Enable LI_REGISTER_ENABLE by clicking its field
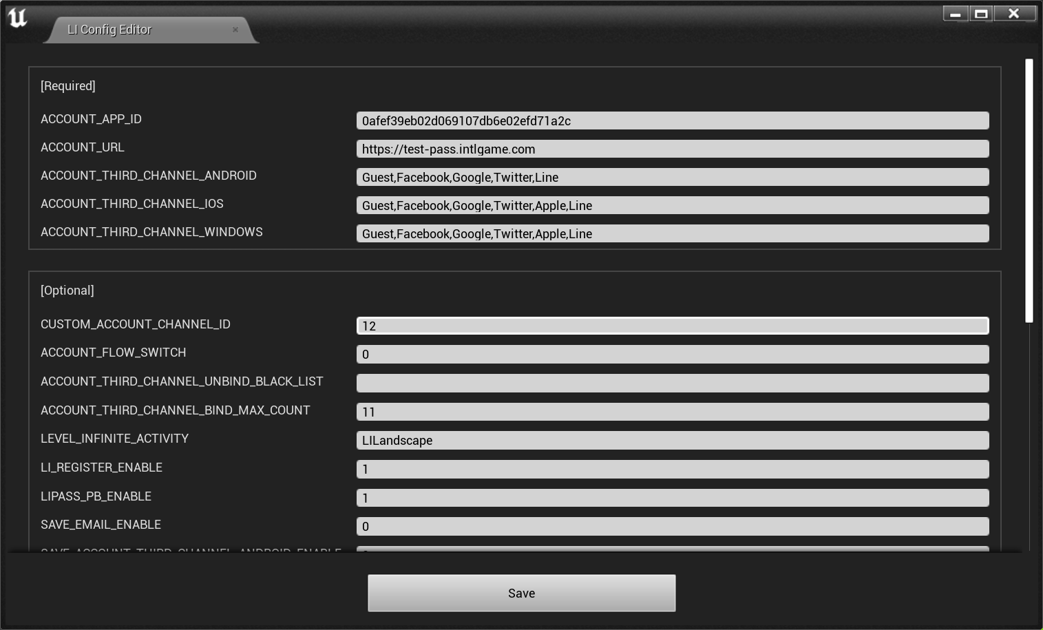Screen dimensions: 1043x630 (x=672, y=469)
